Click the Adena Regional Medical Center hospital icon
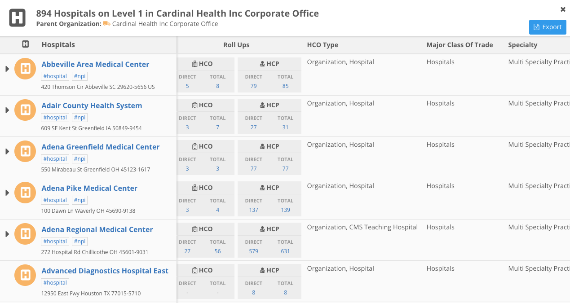 pyautogui.click(x=26, y=234)
